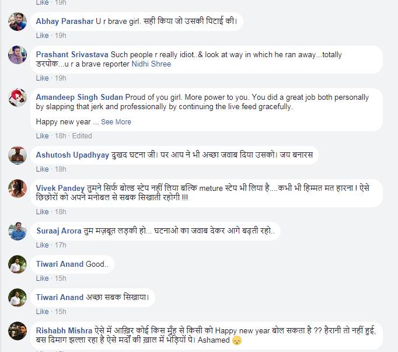Open Abhay Parashar's profile name link

click(x=64, y=22)
